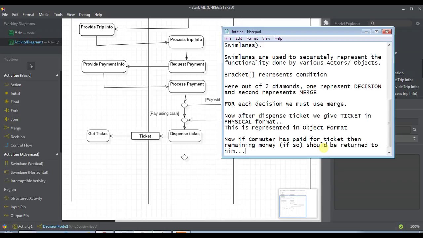The width and height of the screenshot is (423, 238).
Task: Collapse the Activities (Basic) section
Action: click(57, 75)
